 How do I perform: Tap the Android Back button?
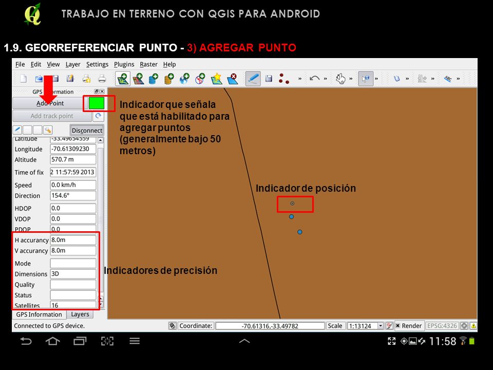pos(26,341)
